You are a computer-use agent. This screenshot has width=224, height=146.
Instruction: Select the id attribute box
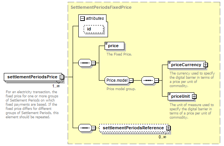(x=94, y=29)
